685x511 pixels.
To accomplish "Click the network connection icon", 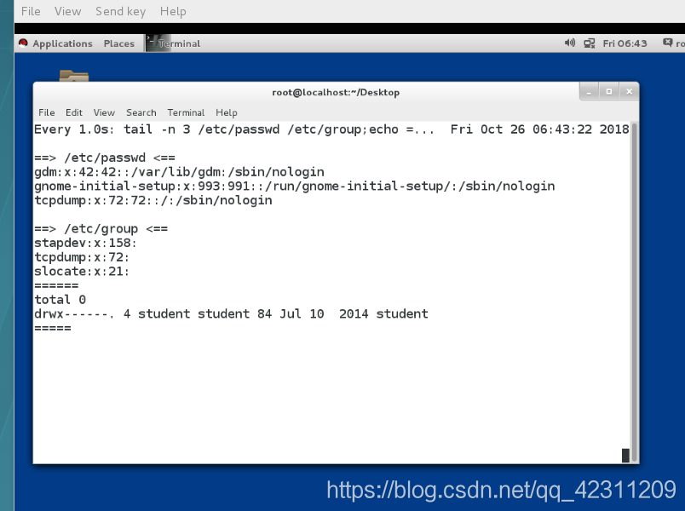I will (x=590, y=43).
